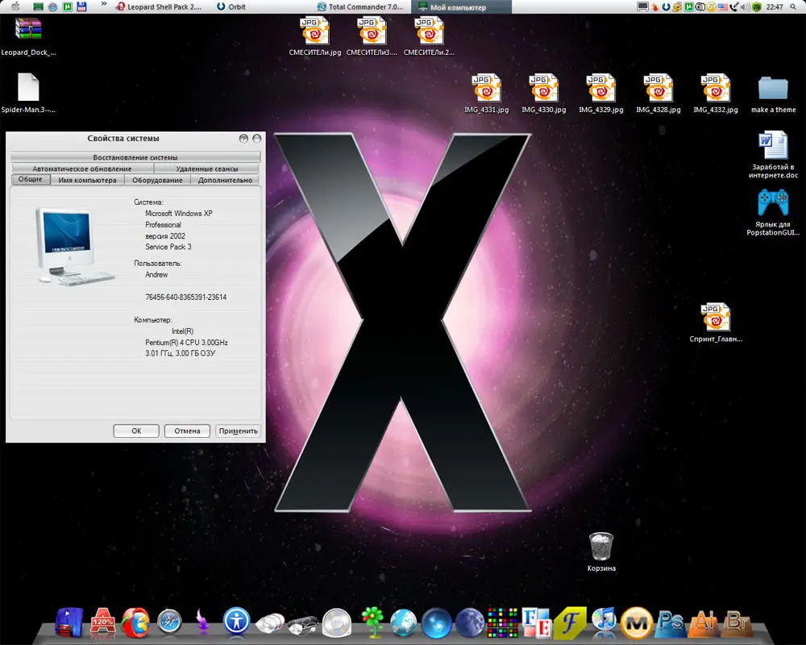806x645 pixels.
Task: Open the make a theme folder
Action: coord(773,94)
